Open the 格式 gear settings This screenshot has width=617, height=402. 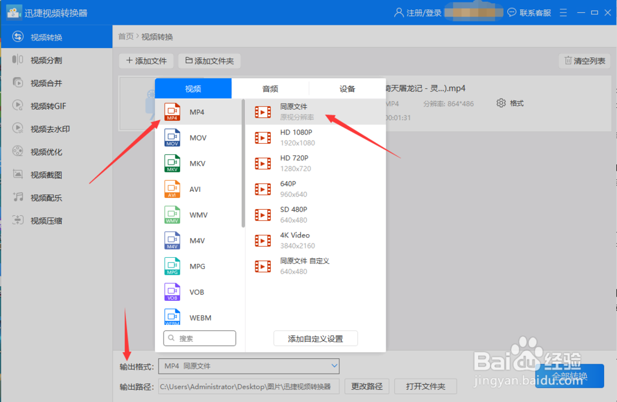pyautogui.click(x=501, y=103)
